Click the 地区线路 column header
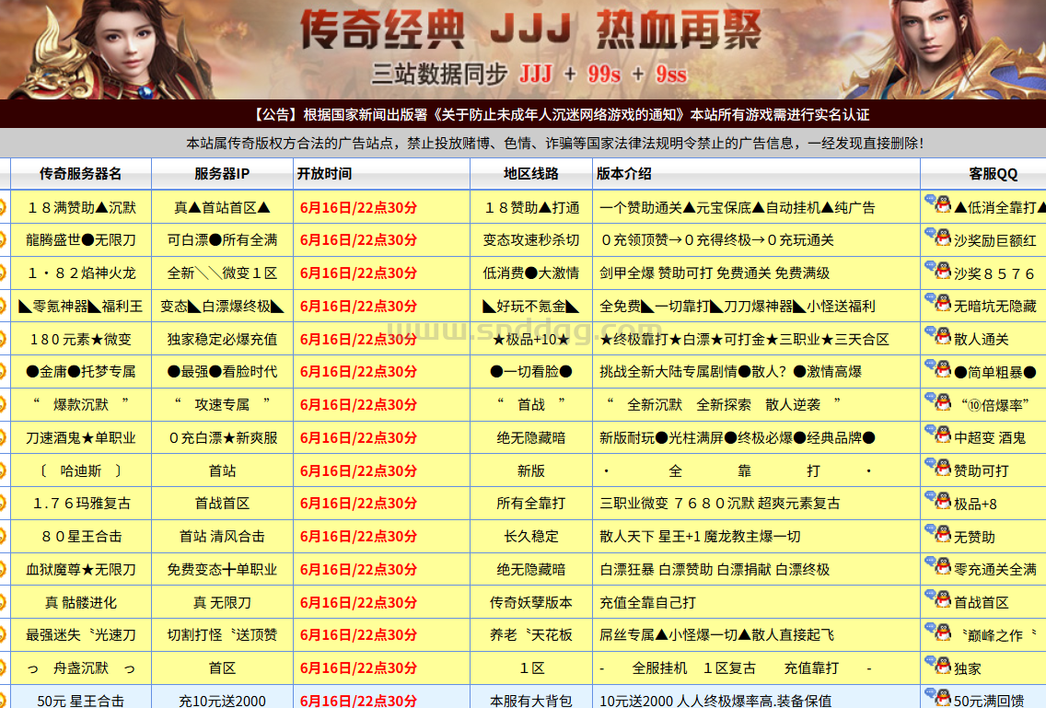The width and height of the screenshot is (1046, 708). click(x=531, y=174)
